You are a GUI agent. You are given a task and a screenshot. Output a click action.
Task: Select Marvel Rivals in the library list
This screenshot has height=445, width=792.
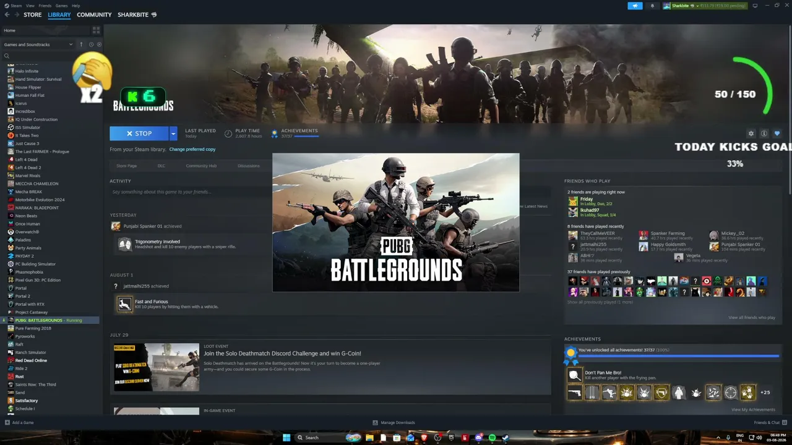click(28, 176)
